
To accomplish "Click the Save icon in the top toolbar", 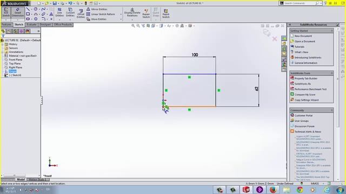I will 55,3.
